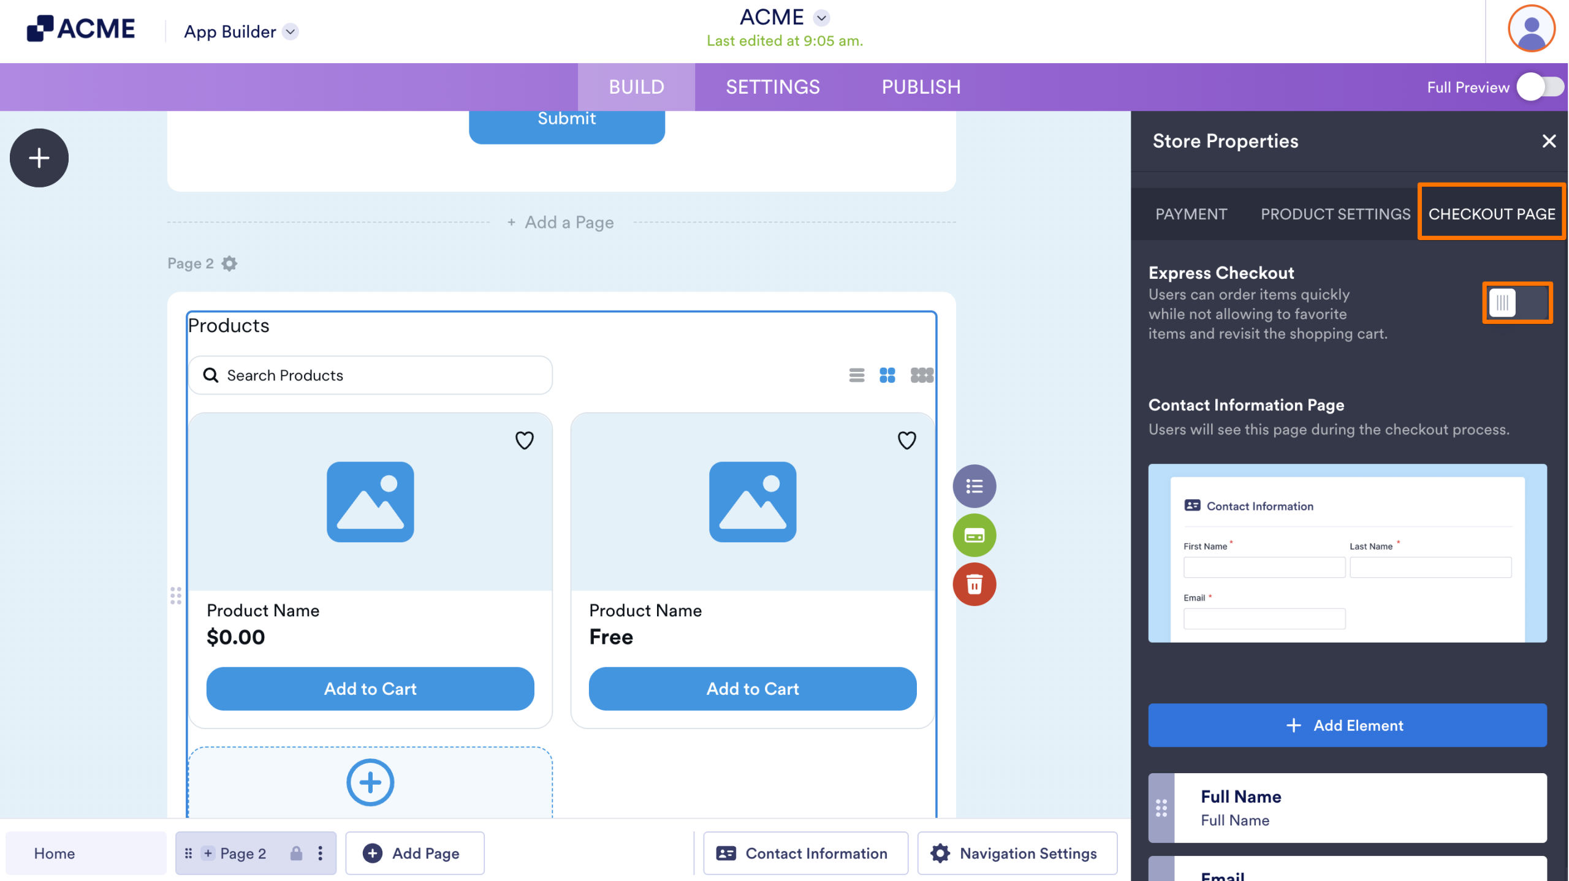Viewport: 1569px width, 881px height.
Task: Open the user profile avatar
Action: [1531, 29]
